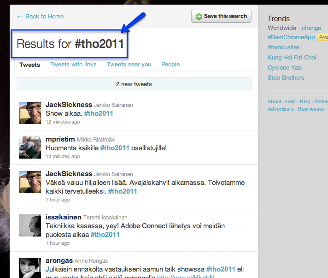
Task: Click #tho2011 hashtag in Show alkaa tweet
Action: (x=99, y=113)
